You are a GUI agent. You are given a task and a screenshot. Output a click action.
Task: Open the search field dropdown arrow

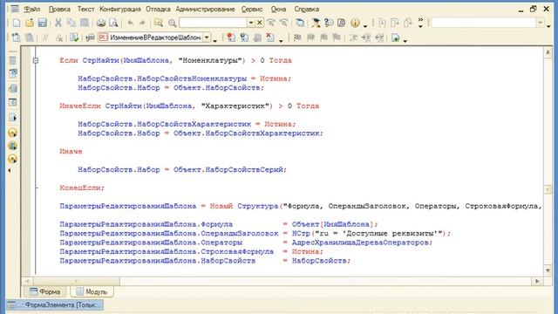(251, 23)
